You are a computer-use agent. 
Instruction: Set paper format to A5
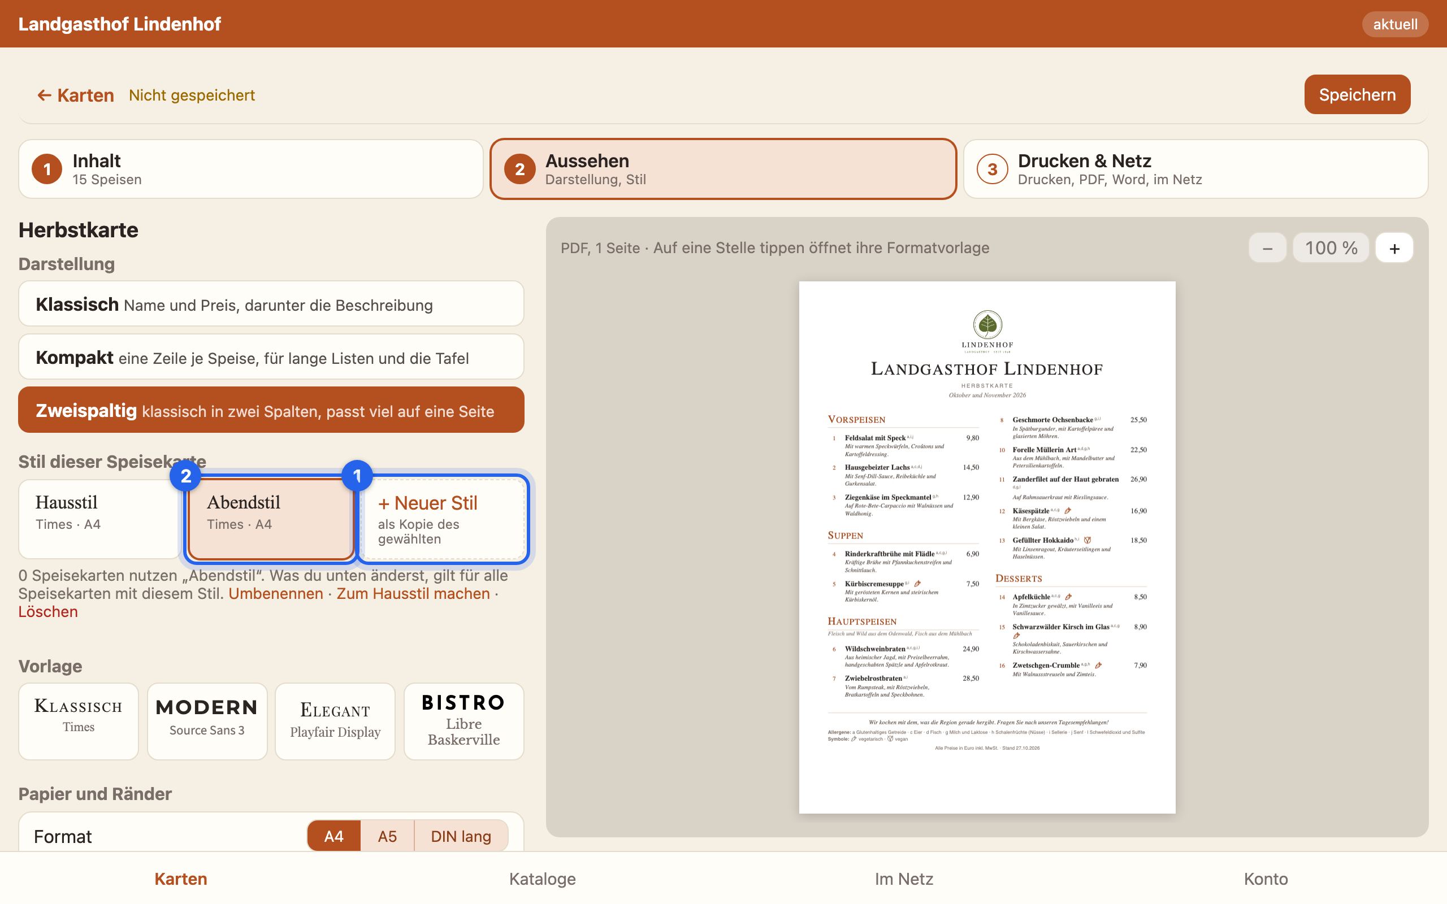coord(387,836)
